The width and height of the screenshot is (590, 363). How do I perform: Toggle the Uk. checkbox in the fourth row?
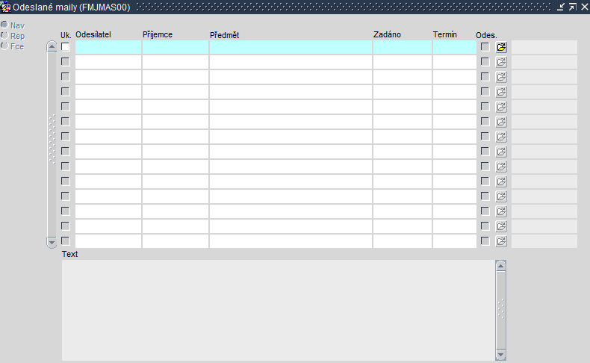click(66, 91)
